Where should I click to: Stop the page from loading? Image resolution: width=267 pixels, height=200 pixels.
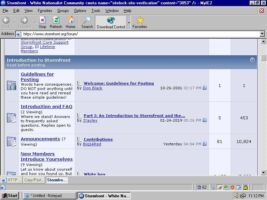42,22
